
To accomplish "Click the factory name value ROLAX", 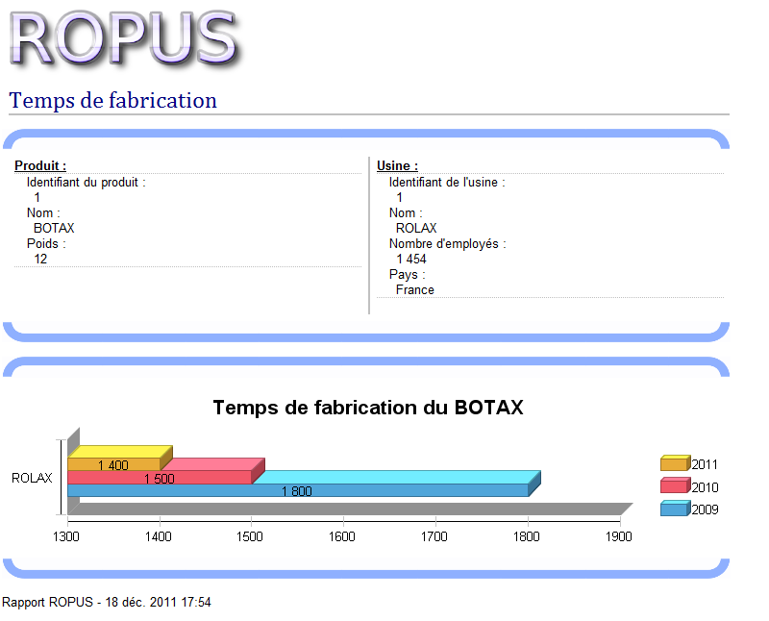I will point(416,228).
